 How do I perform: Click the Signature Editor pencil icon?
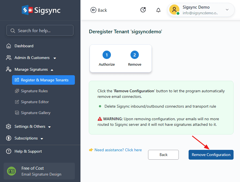(17, 102)
